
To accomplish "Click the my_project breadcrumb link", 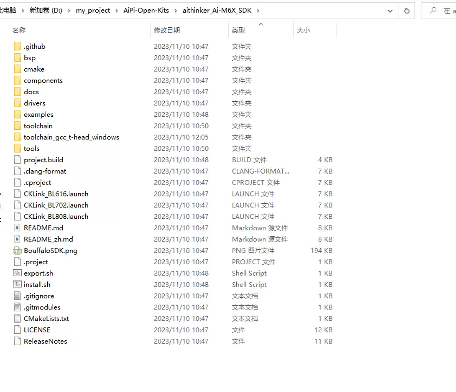I will 93,11.
